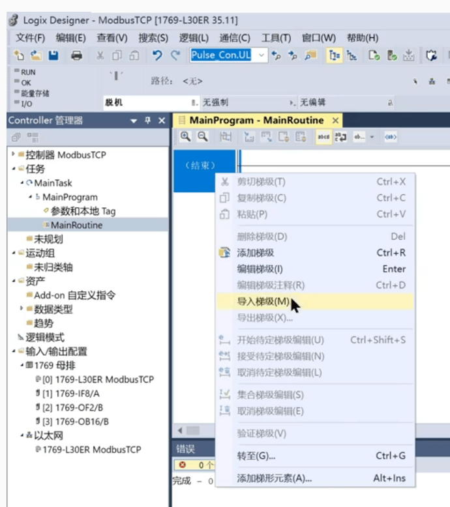Screen dimensions: 450x507
Task: Open the 逻辑(L) menu
Action: (194, 38)
